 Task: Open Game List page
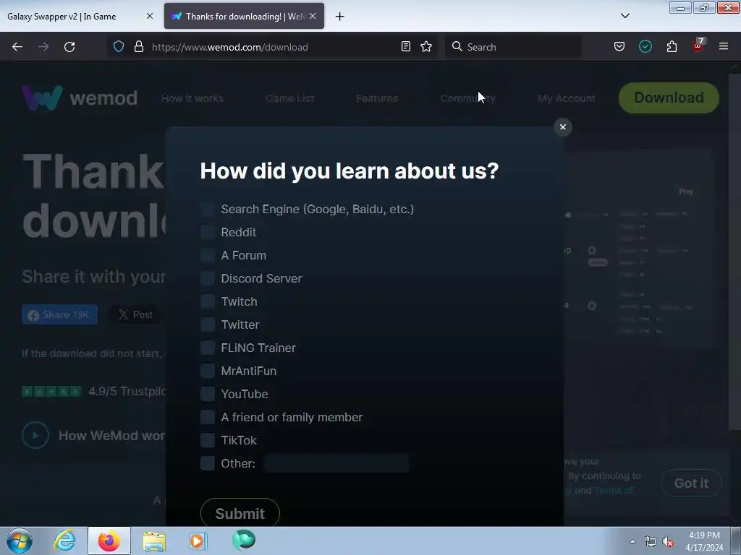(x=289, y=98)
